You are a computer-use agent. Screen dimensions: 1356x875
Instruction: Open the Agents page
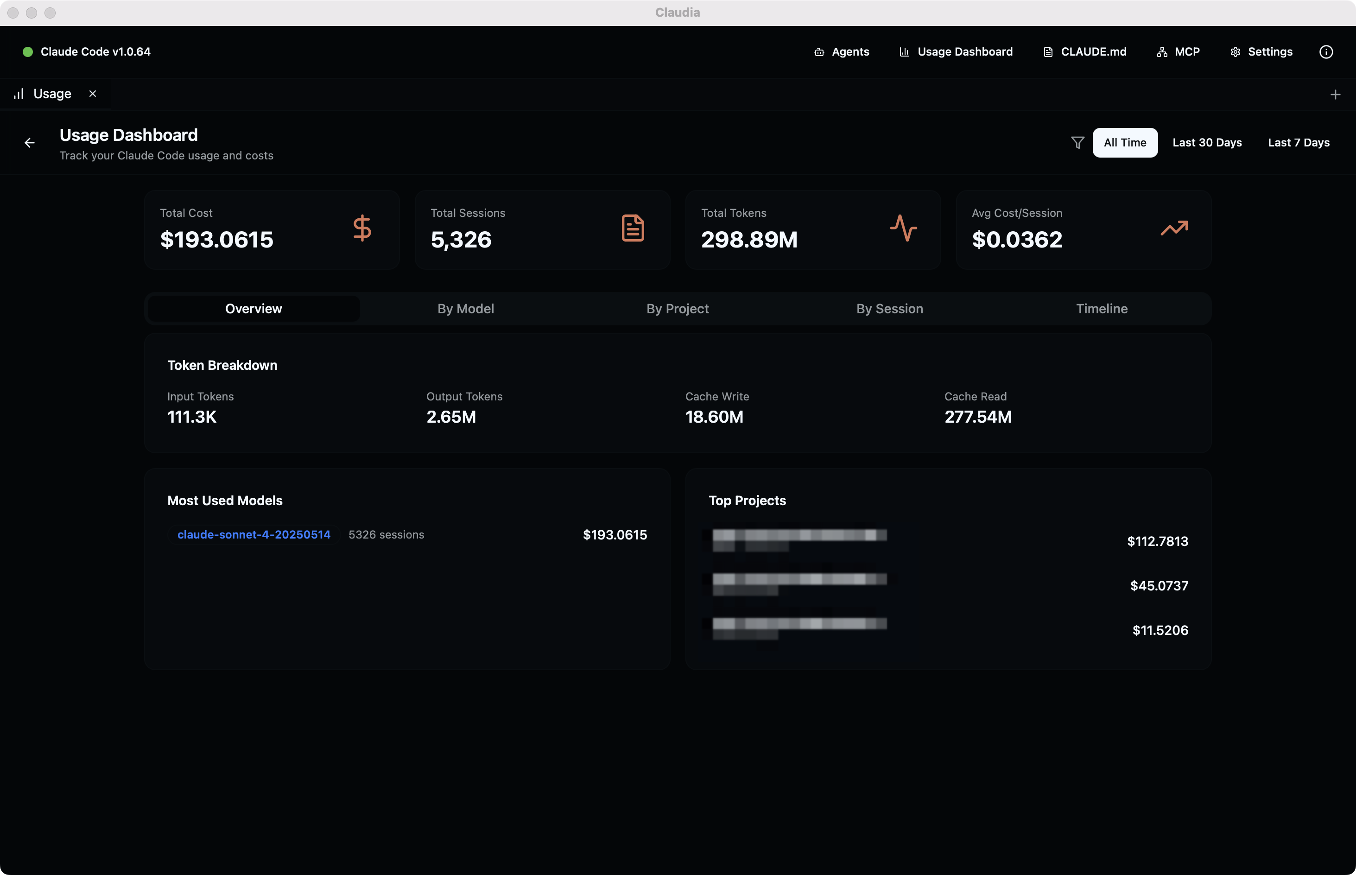point(841,52)
